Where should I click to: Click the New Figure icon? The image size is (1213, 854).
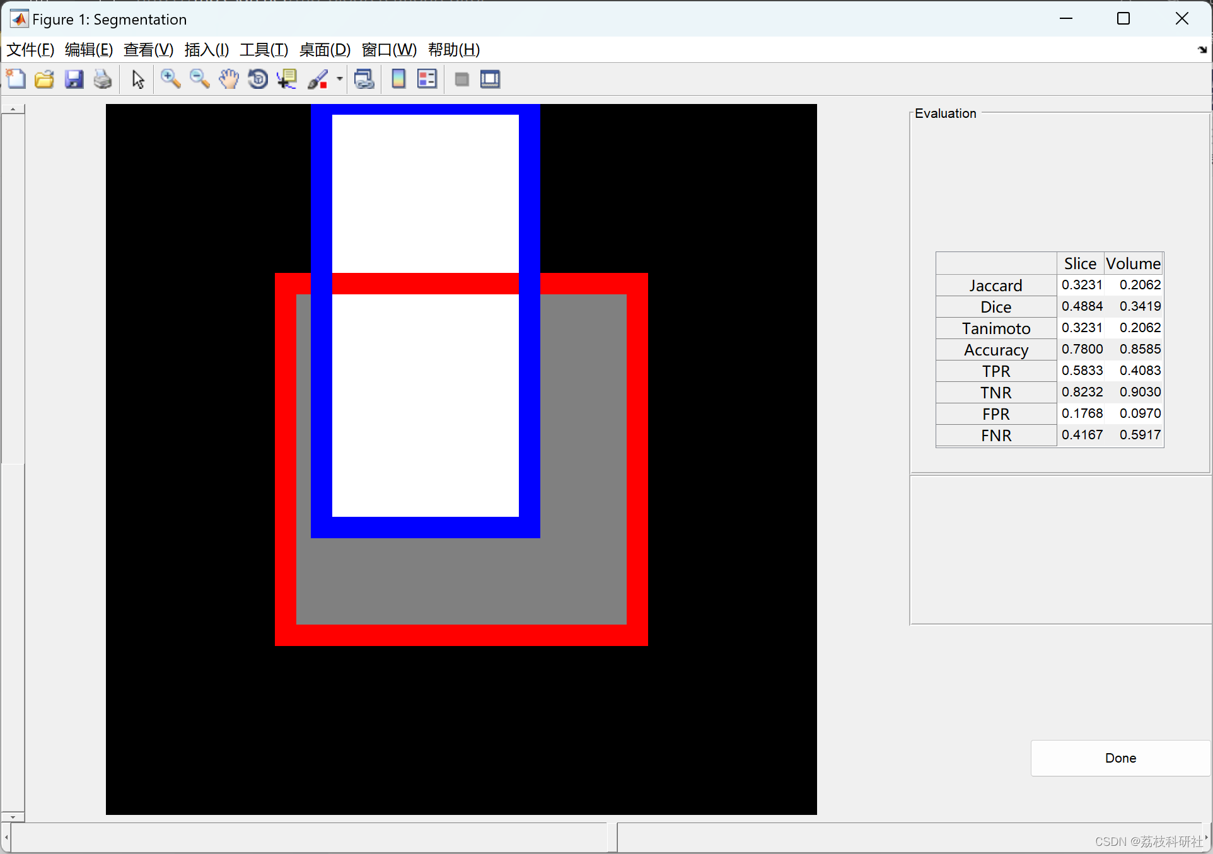(16, 79)
